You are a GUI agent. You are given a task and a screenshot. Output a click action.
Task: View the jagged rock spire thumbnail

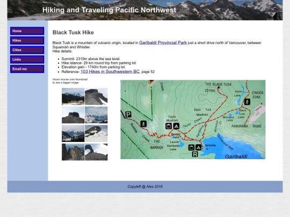(73, 152)
